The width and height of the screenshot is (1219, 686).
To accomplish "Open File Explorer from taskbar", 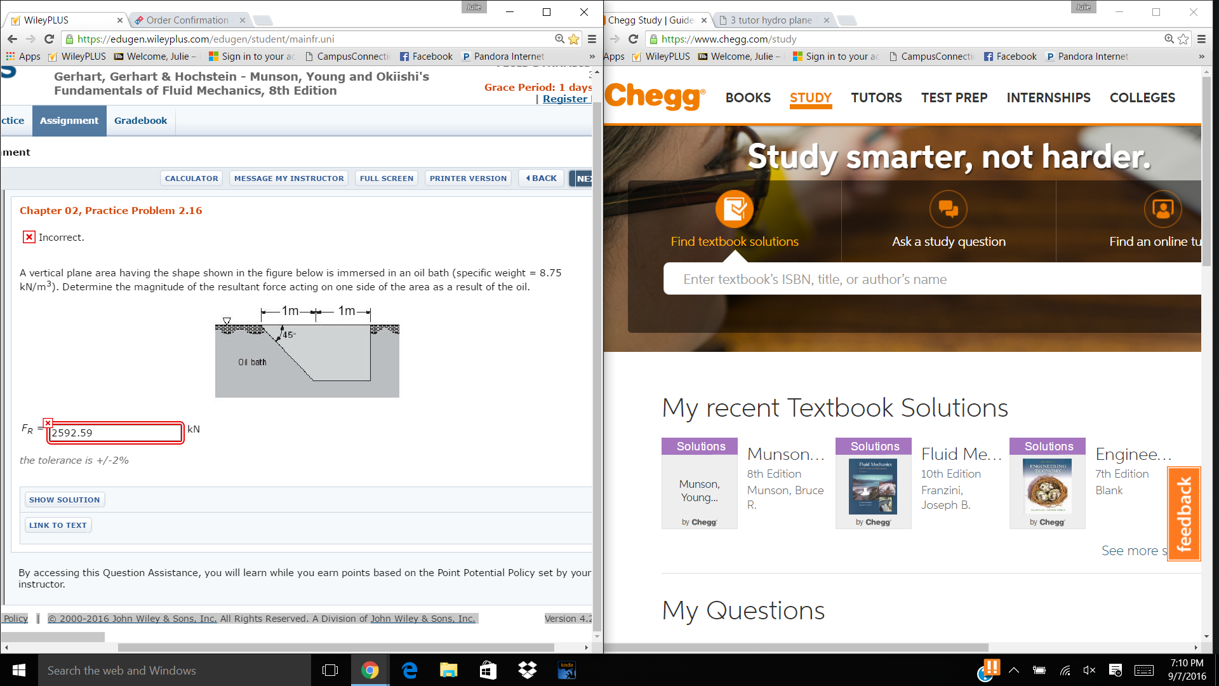I will pos(449,670).
